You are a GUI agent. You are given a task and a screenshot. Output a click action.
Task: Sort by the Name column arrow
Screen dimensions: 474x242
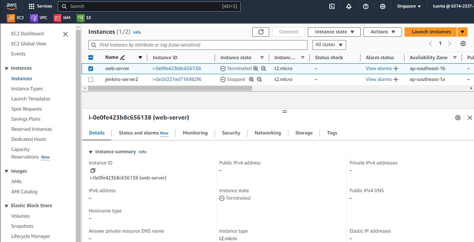(x=140, y=58)
